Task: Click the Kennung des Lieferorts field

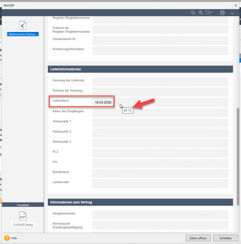Action: 160,82
